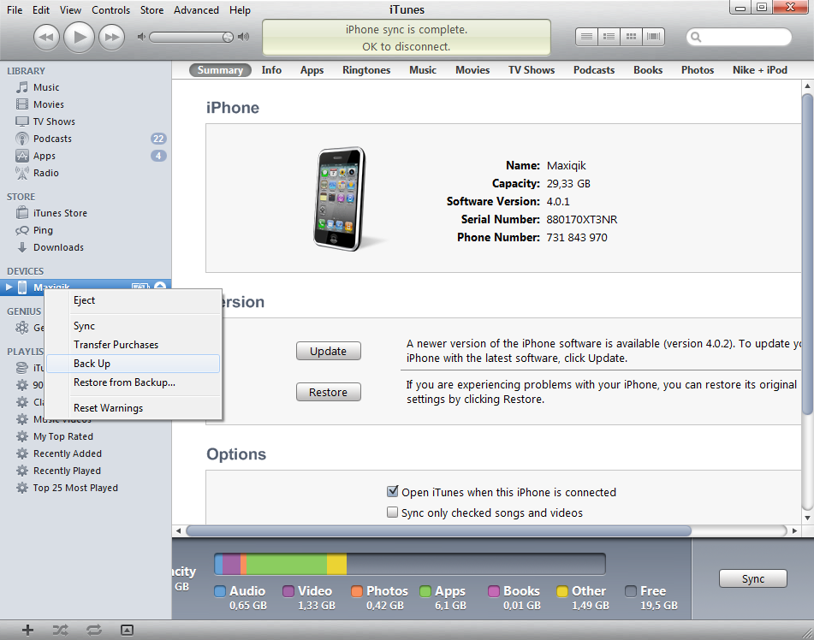The height and width of the screenshot is (640, 814).
Task: Click the low volume speaker icon
Action: point(141,37)
